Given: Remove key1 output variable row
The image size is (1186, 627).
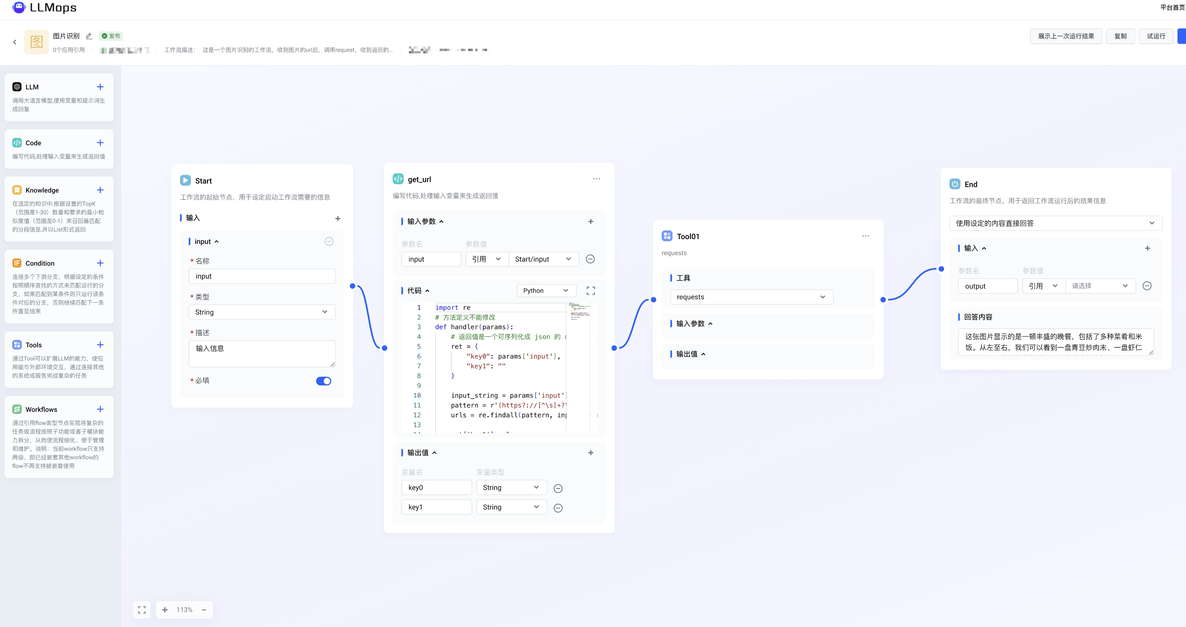Looking at the screenshot, I should (557, 508).
